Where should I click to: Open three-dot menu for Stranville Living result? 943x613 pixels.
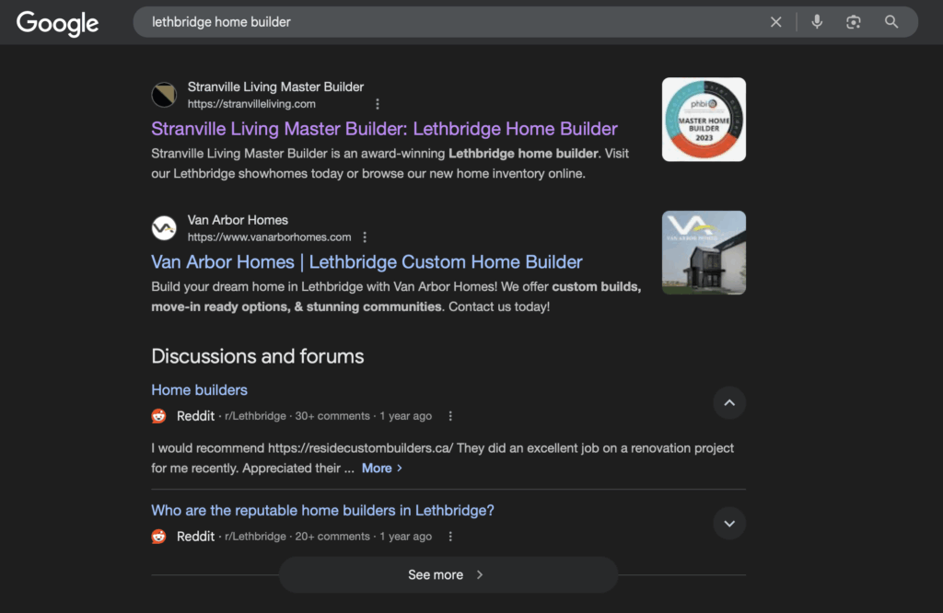click(x=377, y=104)
